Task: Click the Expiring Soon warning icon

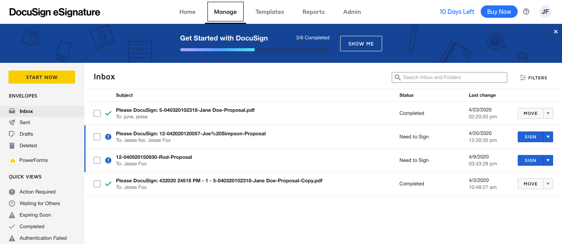Action: (x=12, y=215)
